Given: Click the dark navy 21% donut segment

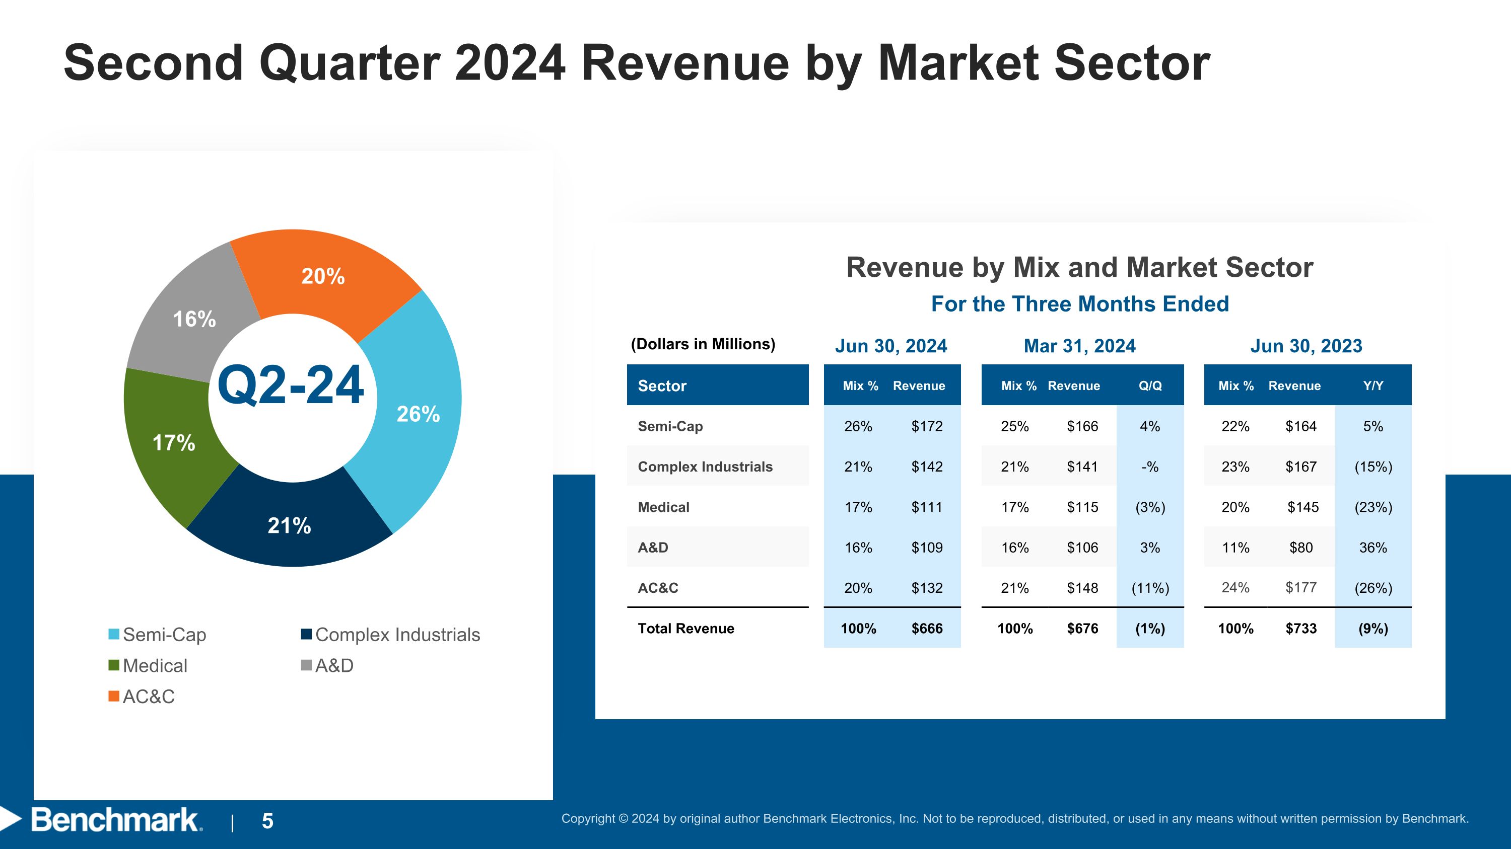Looking at the screenshot, I should [x=289, y=525].
